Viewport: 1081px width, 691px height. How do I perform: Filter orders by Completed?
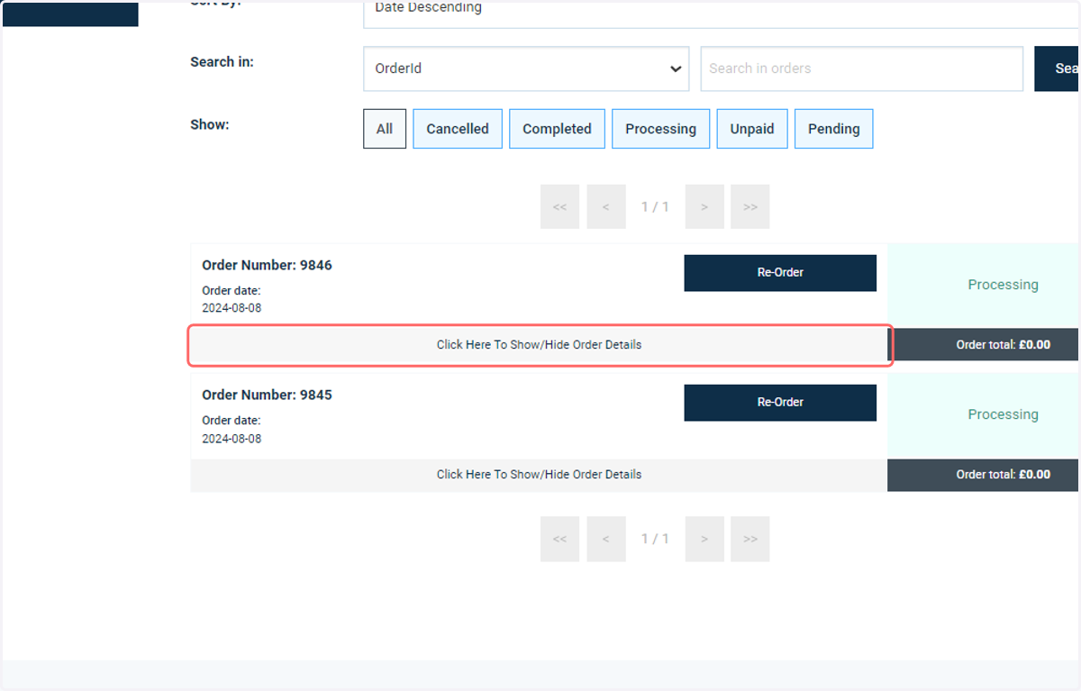pos(557,129)
